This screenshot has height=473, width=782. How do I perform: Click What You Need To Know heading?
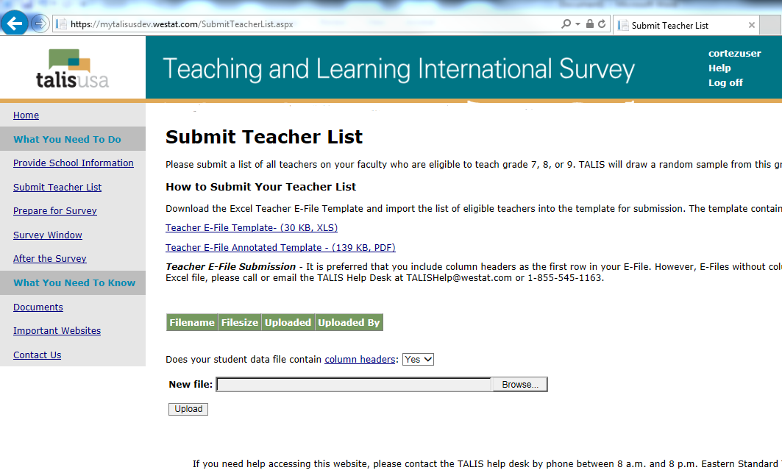tap(74, 283)
